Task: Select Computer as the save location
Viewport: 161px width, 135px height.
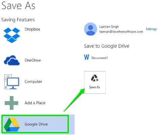Action: 33,82
